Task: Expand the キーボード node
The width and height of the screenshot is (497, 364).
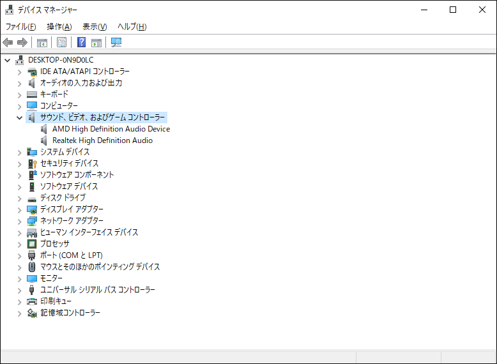Action: point(20,95)
